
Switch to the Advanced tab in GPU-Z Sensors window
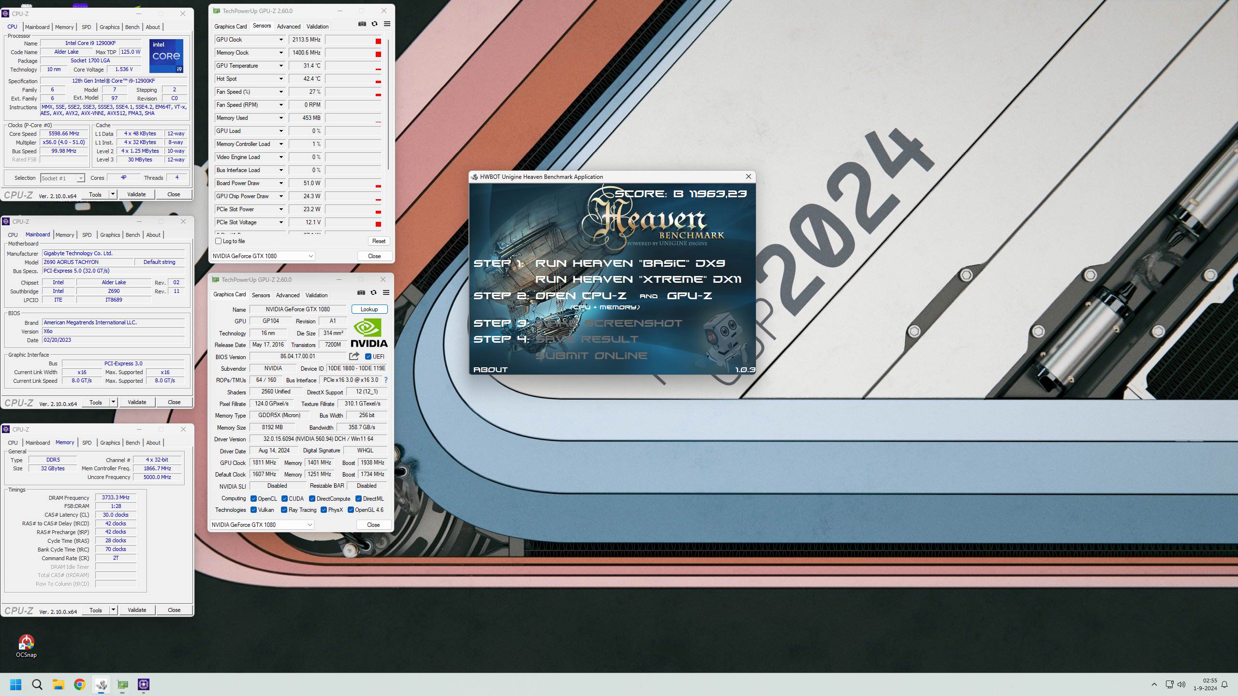click(289, 27)
